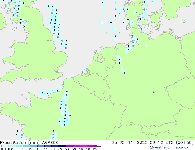Click the 45–50 mm legend color box
Image resolution: width=195 pixels, height=150 pixels.
point(90,146)
